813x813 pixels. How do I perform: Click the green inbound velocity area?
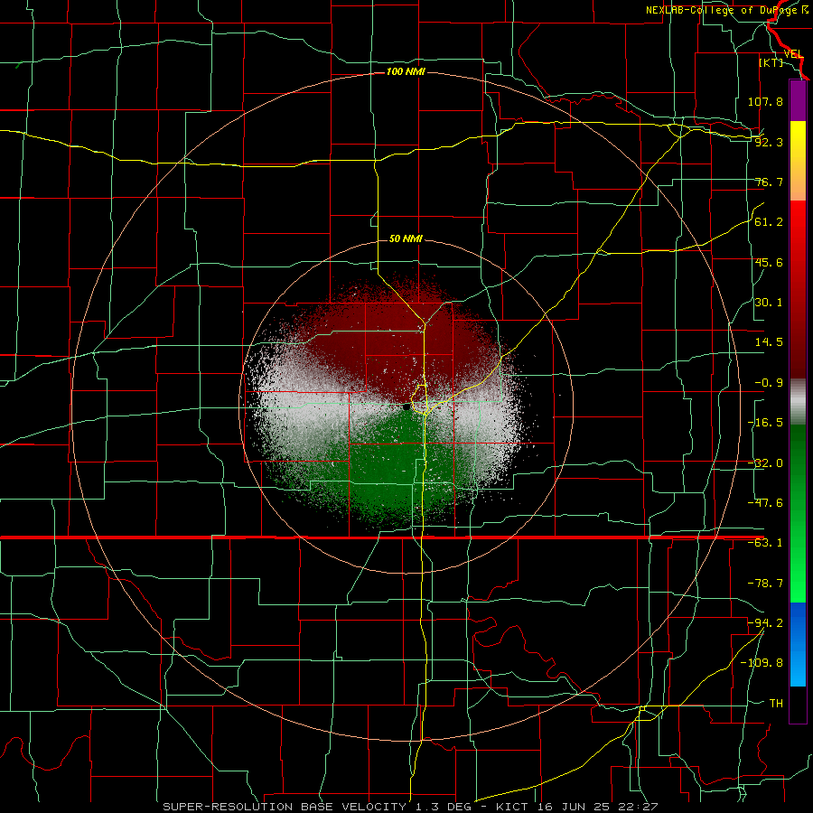click(x=394, y=472)
